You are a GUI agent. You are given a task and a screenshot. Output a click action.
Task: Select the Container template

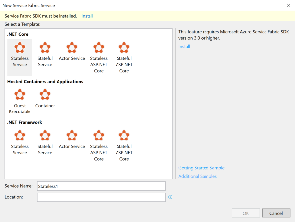coord(45,98)
